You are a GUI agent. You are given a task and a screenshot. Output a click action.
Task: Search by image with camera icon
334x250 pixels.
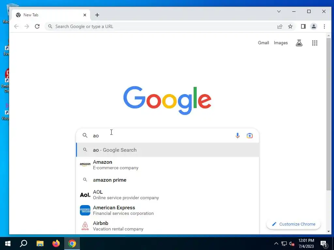tap(250, 135)
